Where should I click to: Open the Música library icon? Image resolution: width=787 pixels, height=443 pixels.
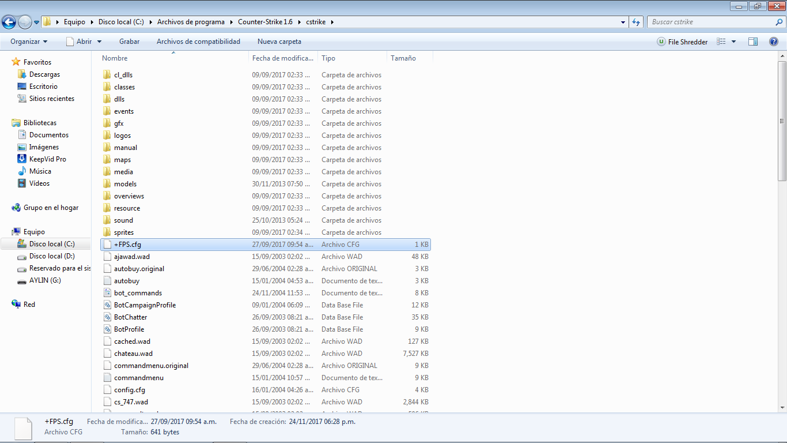pyautogui.click(x=22, y=171)
